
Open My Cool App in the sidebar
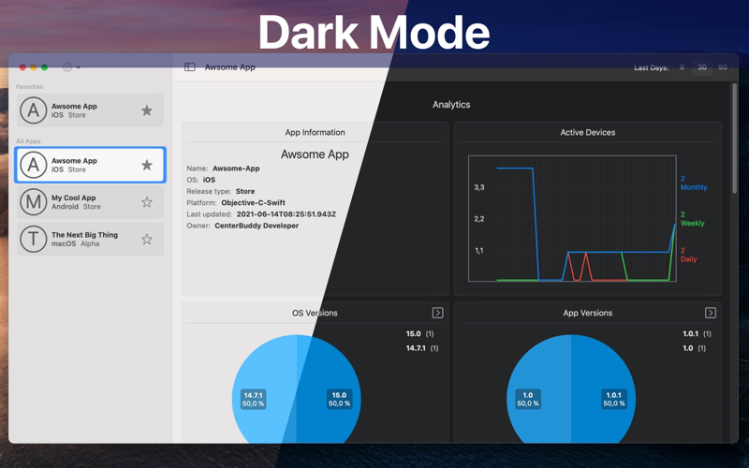point(90,202)
